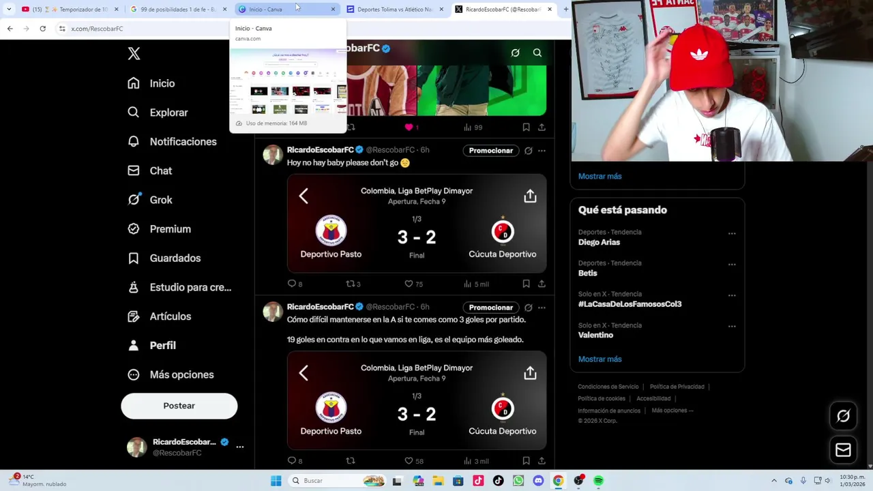
Task: Go to Inicio in the sidebar
Action: (151, 83)
